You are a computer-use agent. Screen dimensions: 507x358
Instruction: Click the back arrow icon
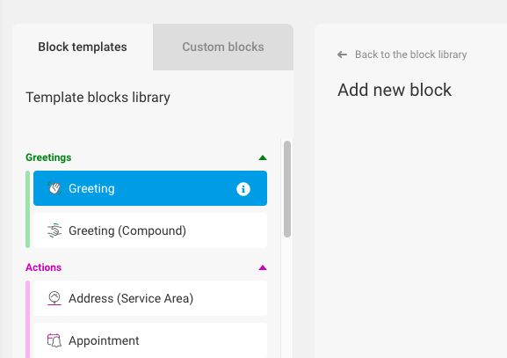(x=342, y=55)
